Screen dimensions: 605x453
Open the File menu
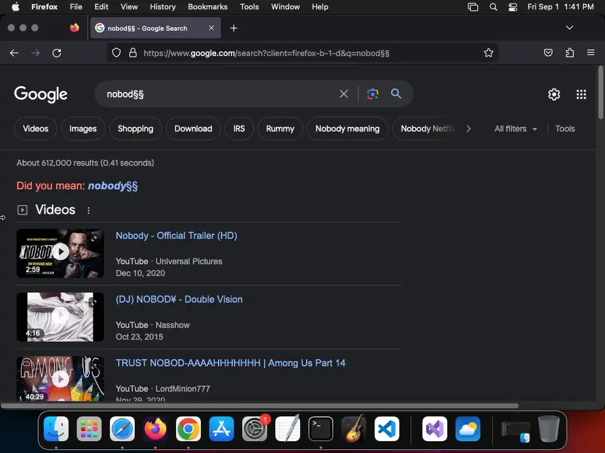tap(76, 6)
